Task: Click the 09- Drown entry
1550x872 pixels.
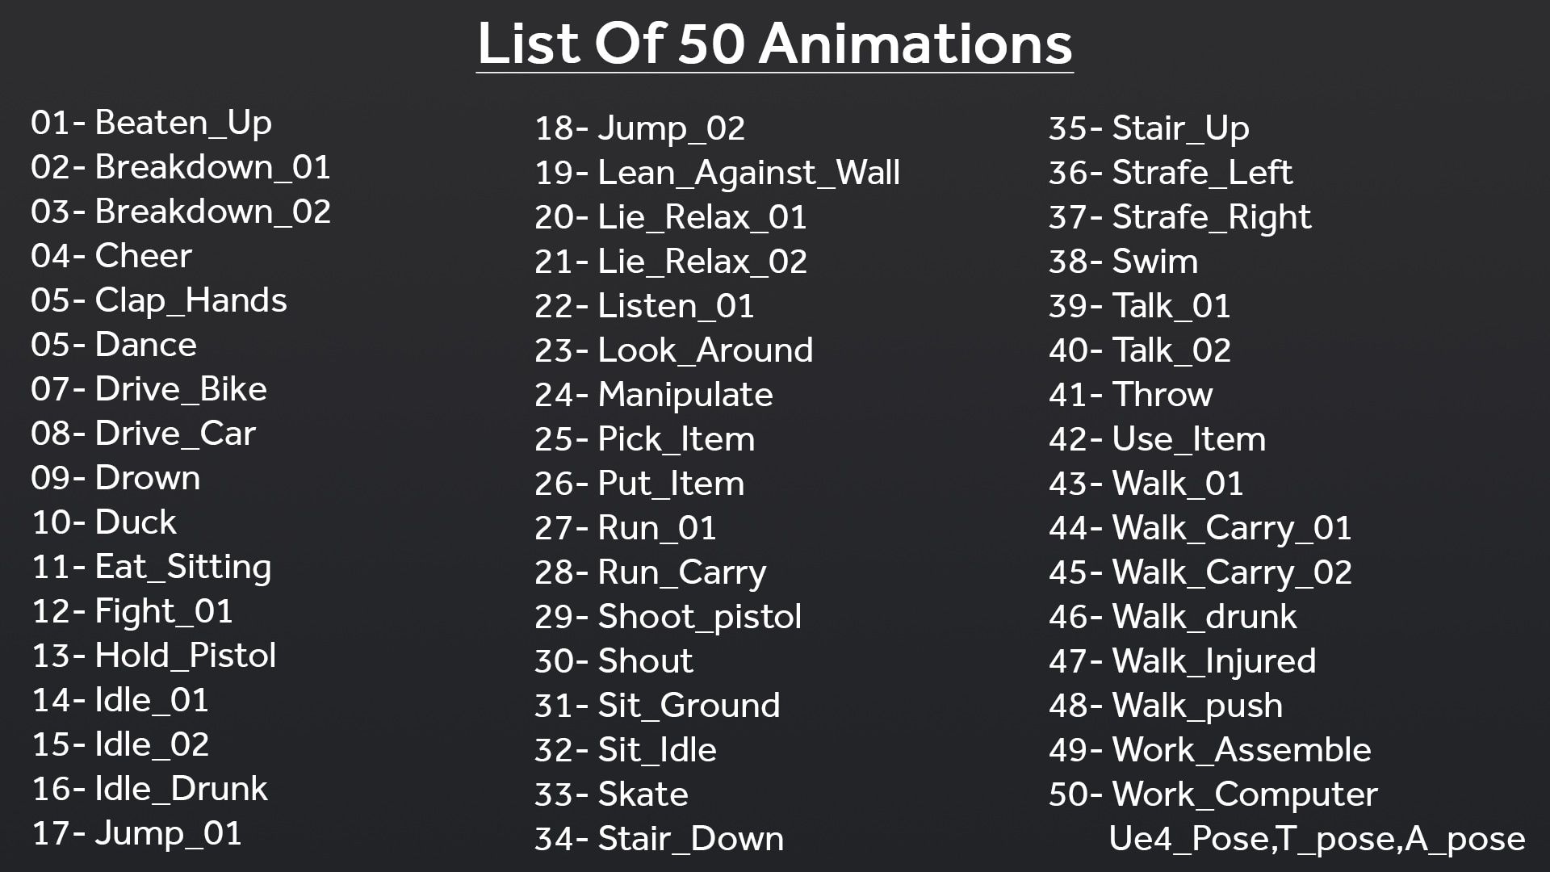Action: tap(115, 478)
